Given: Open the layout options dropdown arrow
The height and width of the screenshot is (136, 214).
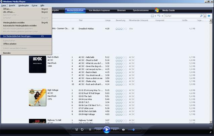Looking at the screenshot, I should (155, 16).
